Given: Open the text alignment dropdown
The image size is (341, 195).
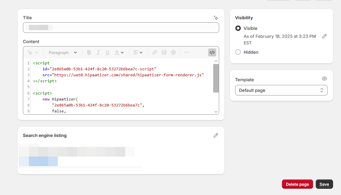Looking at the screenshot, I should click(x=138, y=52).
